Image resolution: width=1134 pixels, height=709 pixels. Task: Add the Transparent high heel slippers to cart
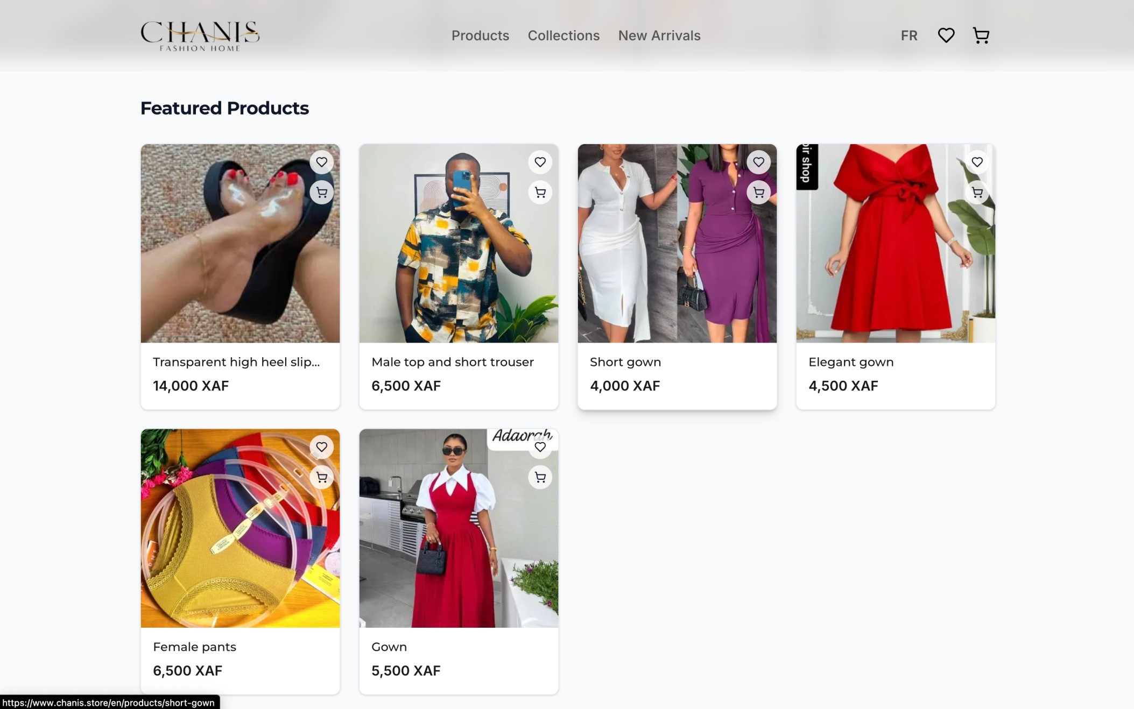click(321, 192)
